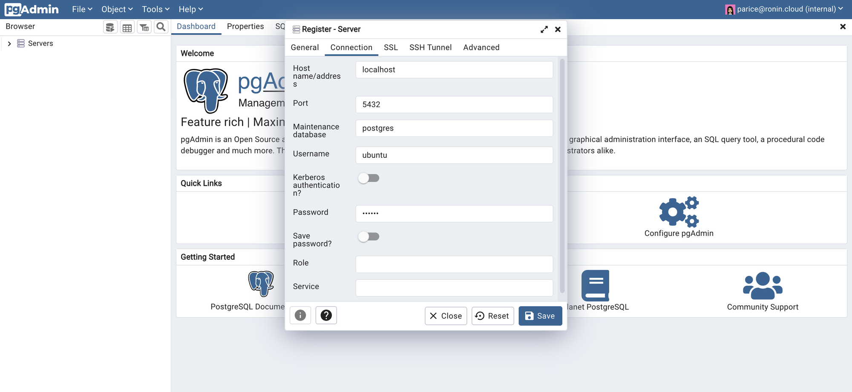
Task: Click the Planet PostgreSQL book icon
Action: pyautogui.click(x=595, y=285)
